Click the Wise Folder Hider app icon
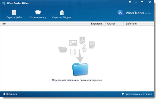This screenshot has height=101, width=158. 4,3
